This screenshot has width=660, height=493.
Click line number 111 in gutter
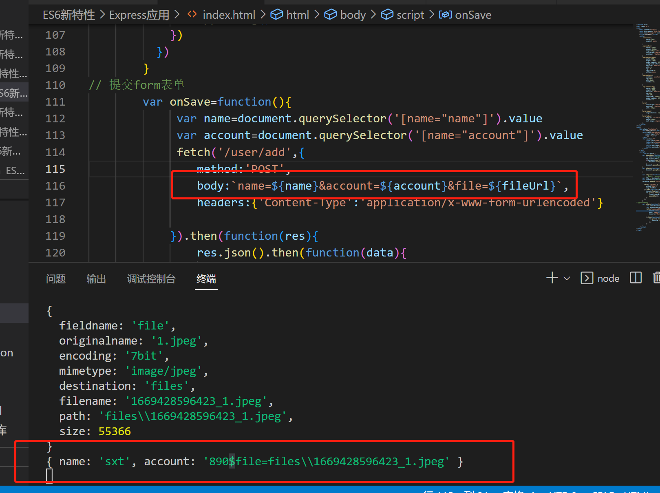click(55, 102)
